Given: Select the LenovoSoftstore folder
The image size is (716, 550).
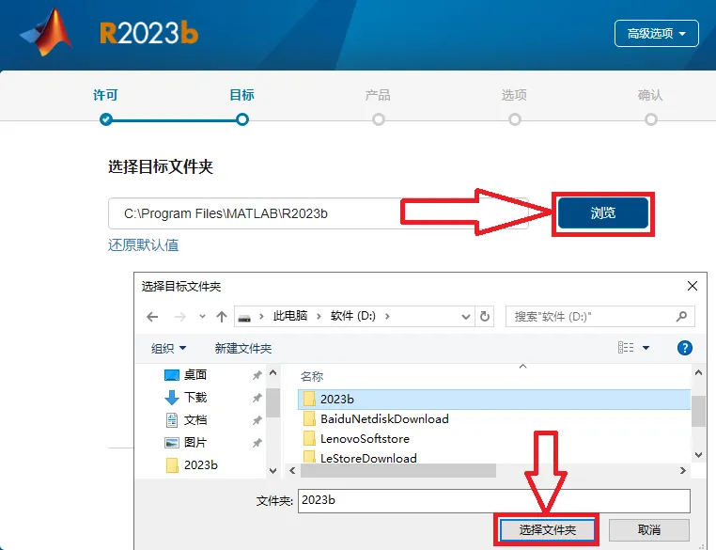Looking at the screenshot, I should (356, 438).
